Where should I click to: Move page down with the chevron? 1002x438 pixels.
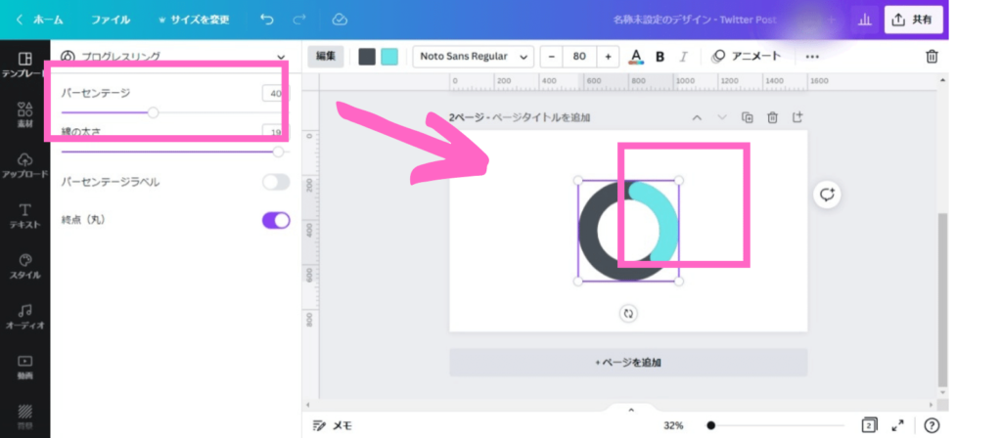tap(722, 117)
